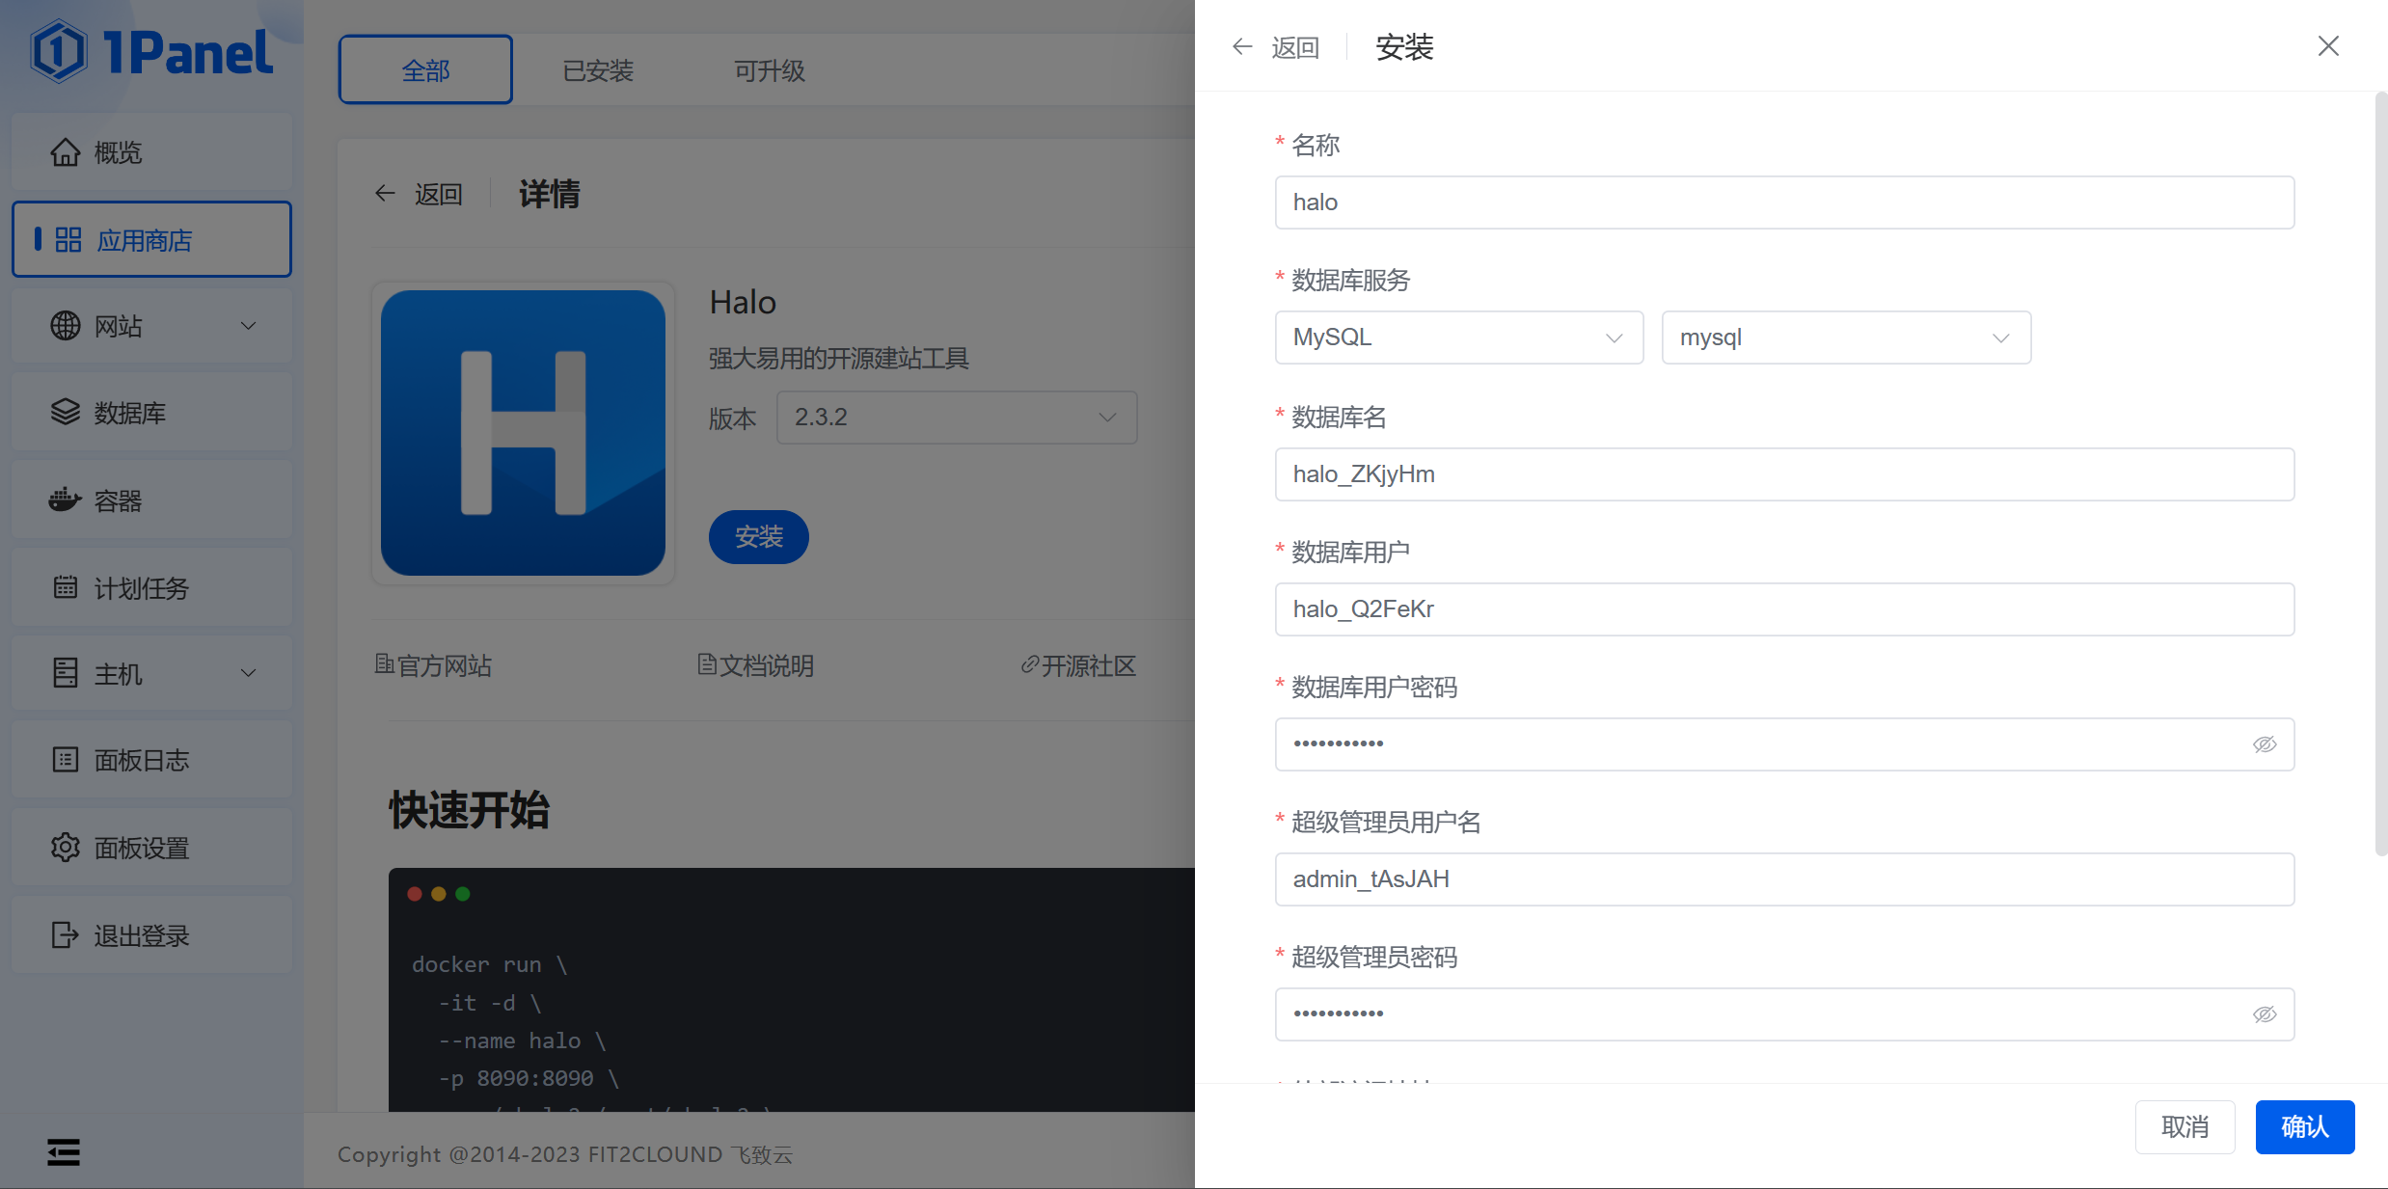Click the blue 安装 button
The image size is (2388, 1189).
pyautogui.click(x=759, y=537)
